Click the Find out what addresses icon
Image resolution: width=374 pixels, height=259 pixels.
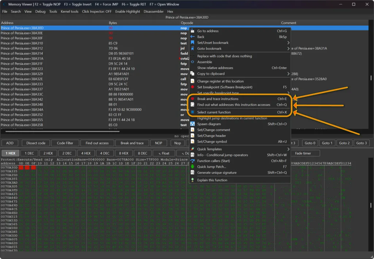pyautogui.click(x=192, y=105)
